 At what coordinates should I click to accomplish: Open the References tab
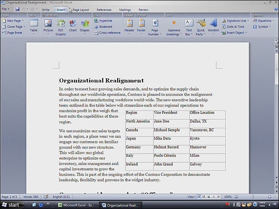click(104, 10)
